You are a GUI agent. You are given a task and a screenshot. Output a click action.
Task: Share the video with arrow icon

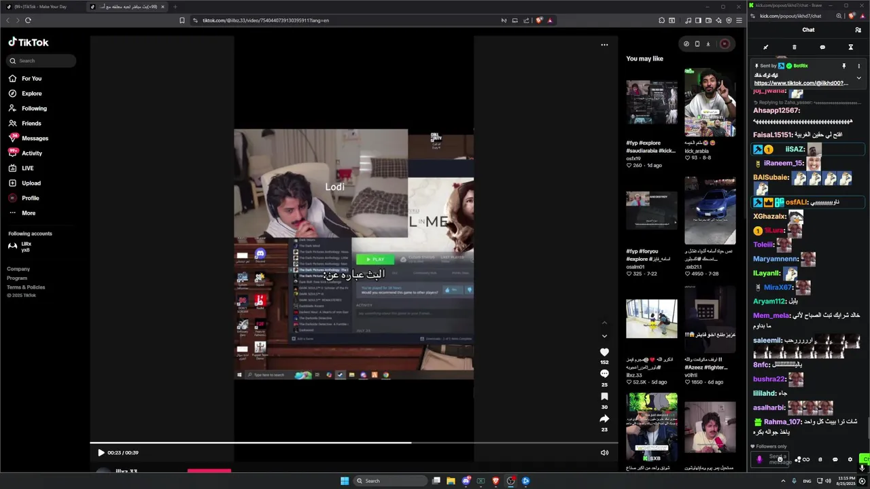coord(604,419)
